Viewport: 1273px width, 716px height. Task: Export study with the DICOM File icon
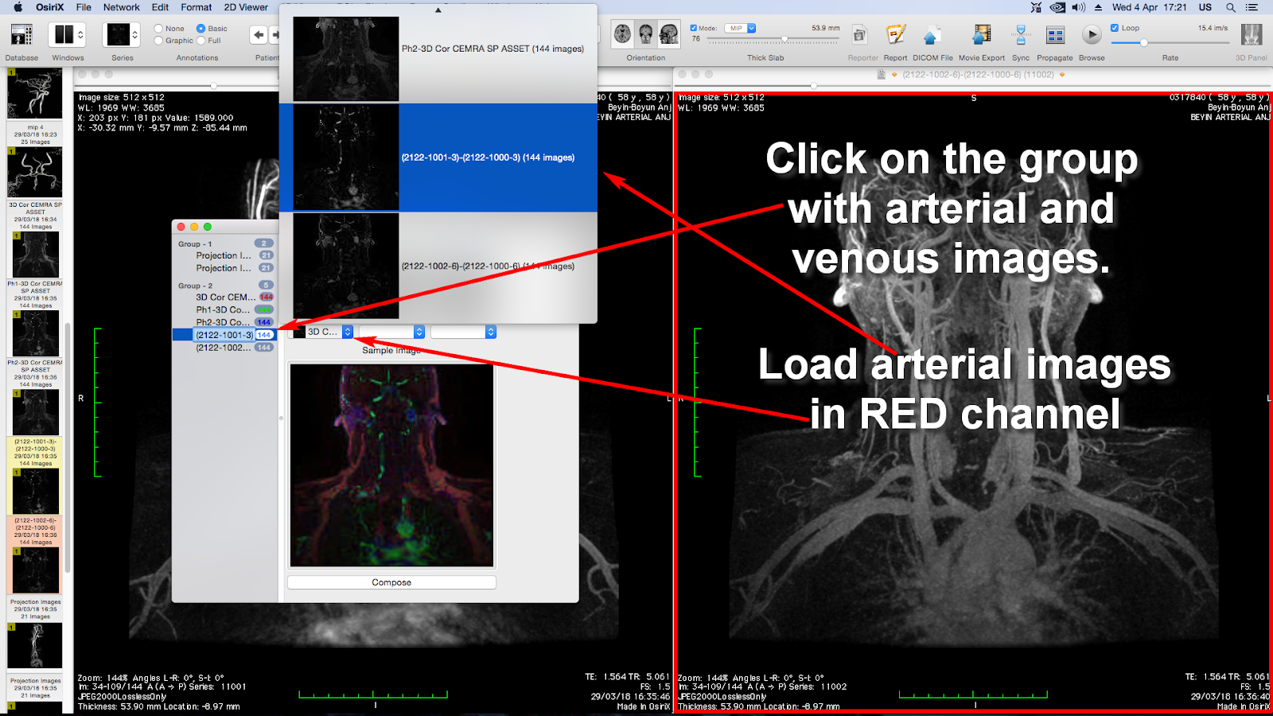(x=931, y=36)
